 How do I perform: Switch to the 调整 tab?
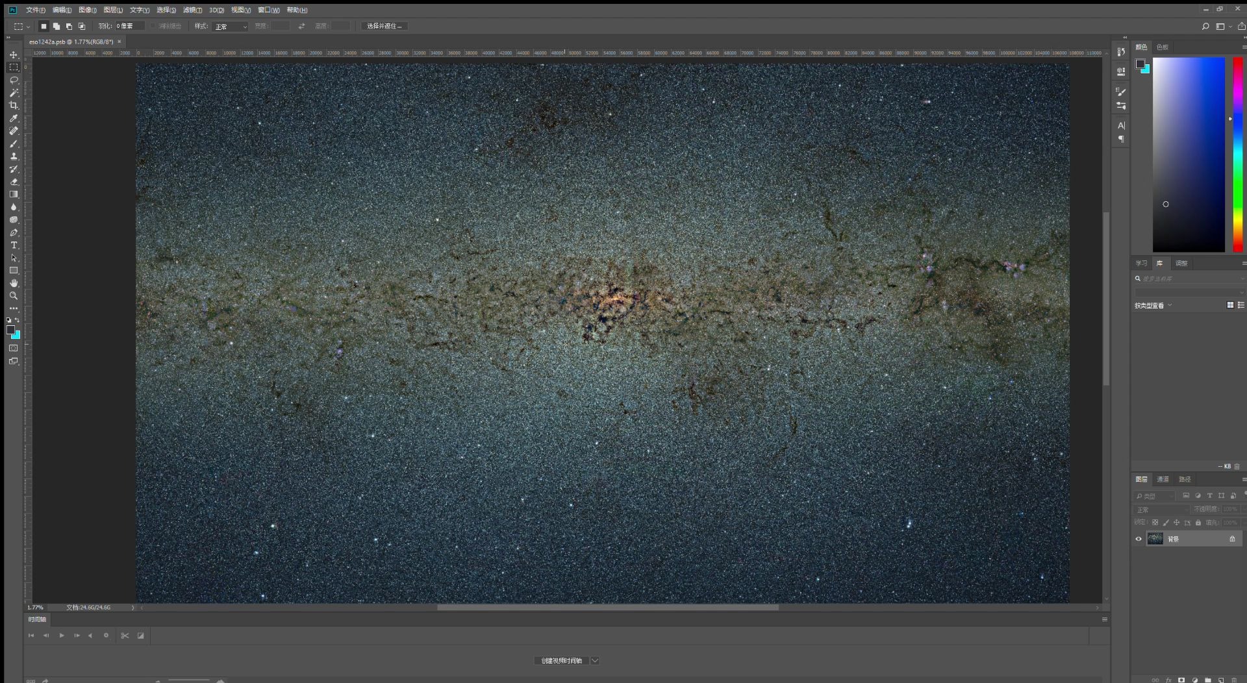click(1181, 263)
